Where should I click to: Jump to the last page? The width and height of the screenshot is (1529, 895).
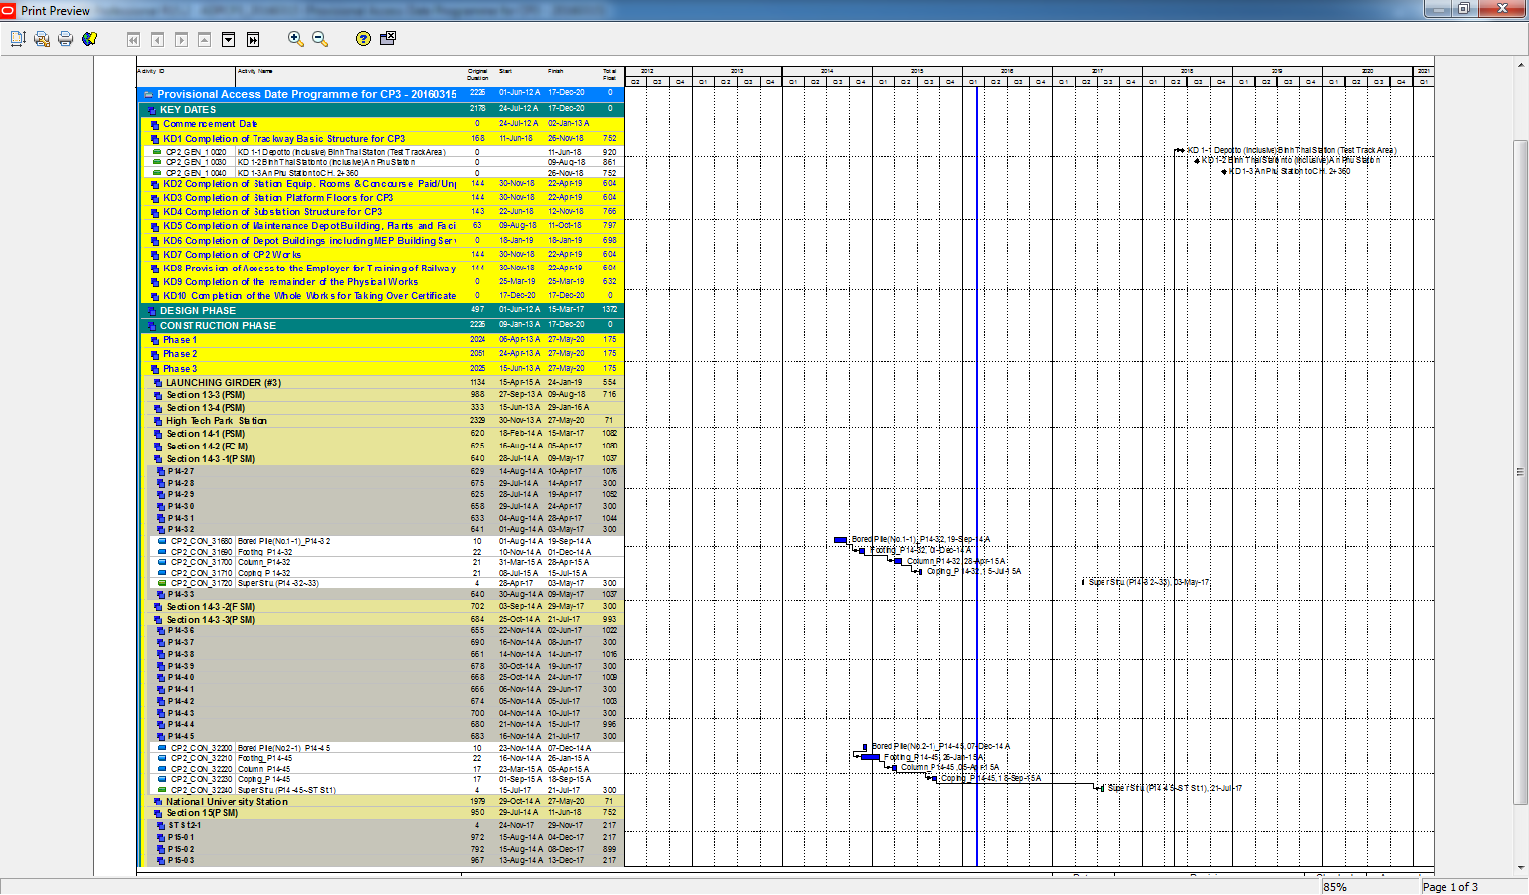click(x=253, y=40)
